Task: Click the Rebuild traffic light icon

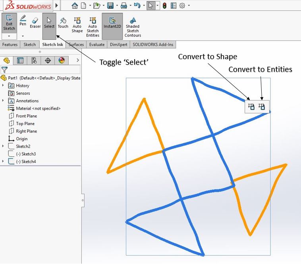Action: [x=164, y=6]
